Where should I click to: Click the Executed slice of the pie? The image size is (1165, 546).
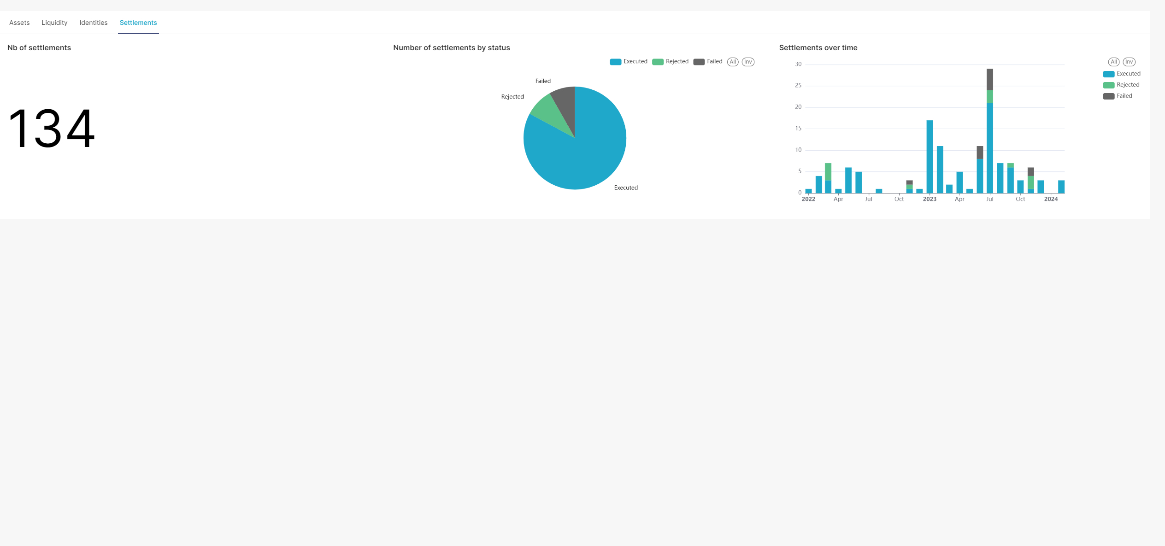coord(590,152)
